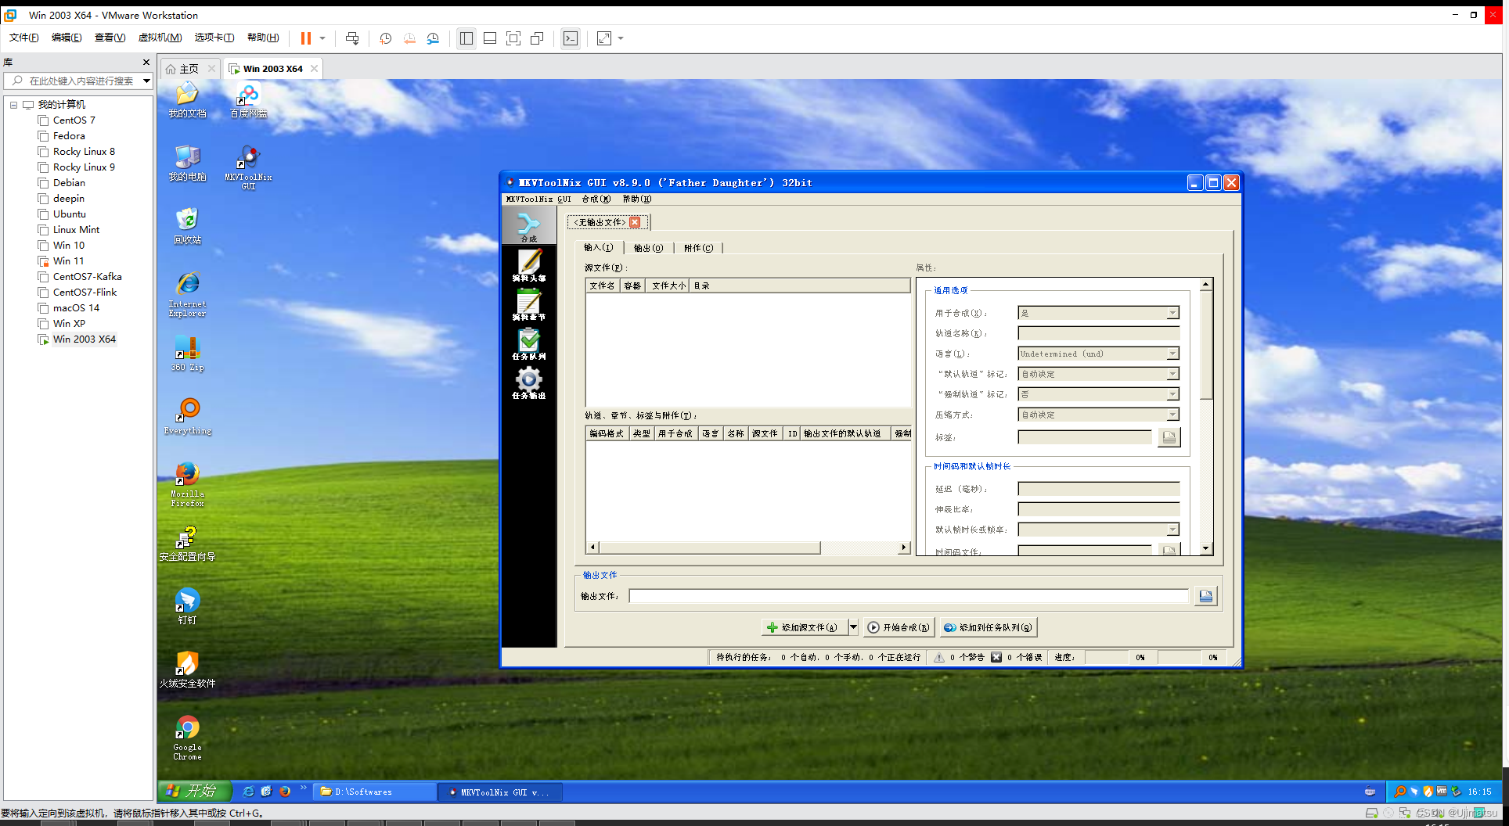Open Everything search desktop icon
This screenshot has width=1509, height=826.
(x=187, y=417)
